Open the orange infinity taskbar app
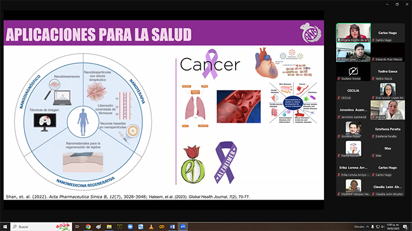Screen dimensions: 412x231 point(161,227)
